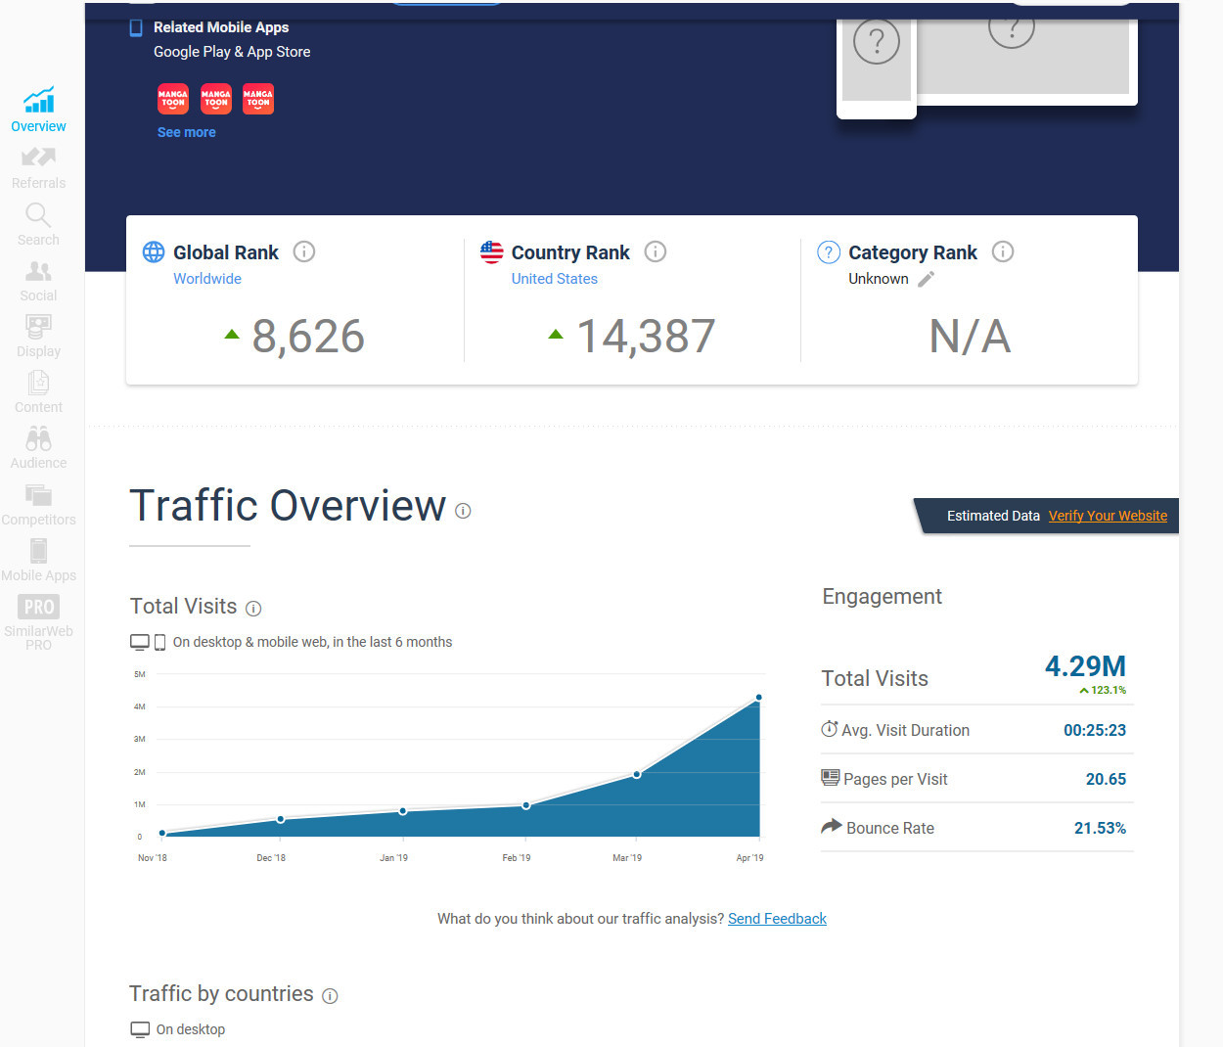
Task: Click the Category Rank info icon
Action: pos(1003,251)
